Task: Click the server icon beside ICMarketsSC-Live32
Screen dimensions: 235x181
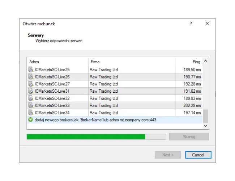Action: click(x=31, y=98)
